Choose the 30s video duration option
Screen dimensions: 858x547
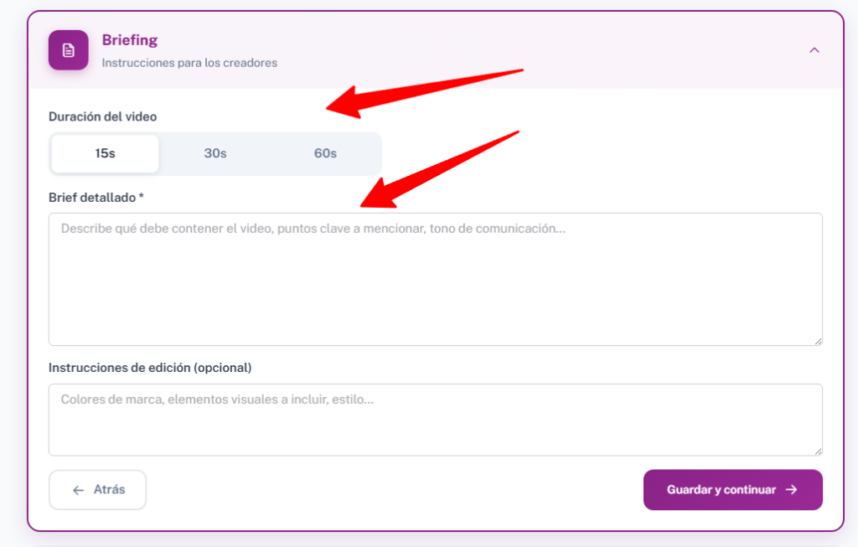pos(215,154)
